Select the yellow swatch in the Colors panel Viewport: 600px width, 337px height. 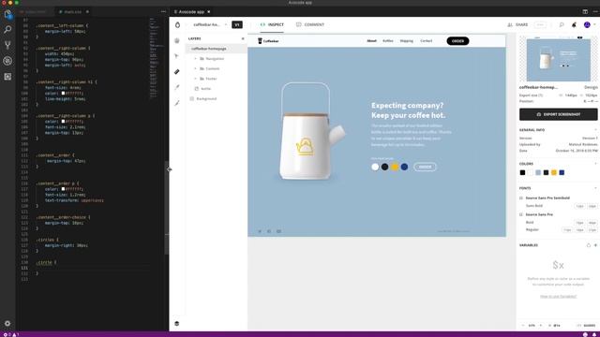554,172
